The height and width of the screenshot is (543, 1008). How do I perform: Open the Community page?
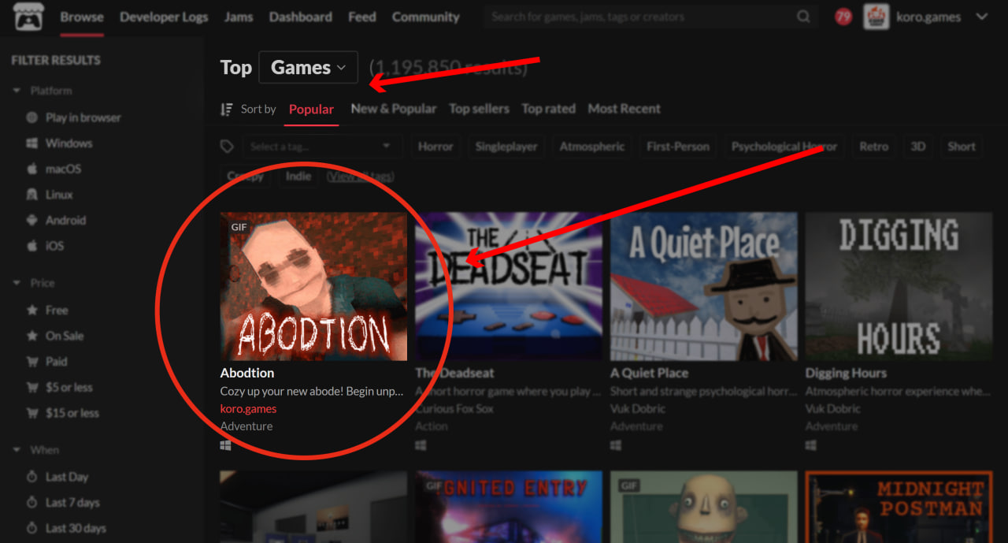click(x=425, y=17)
